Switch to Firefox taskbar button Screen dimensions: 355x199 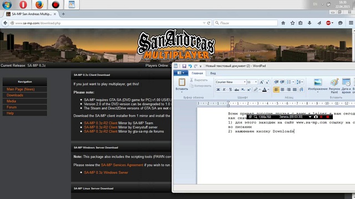point(39,4)
